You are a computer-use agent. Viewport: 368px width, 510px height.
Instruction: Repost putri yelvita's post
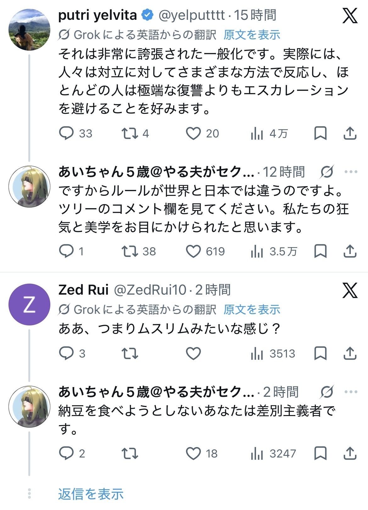(130, 133)
